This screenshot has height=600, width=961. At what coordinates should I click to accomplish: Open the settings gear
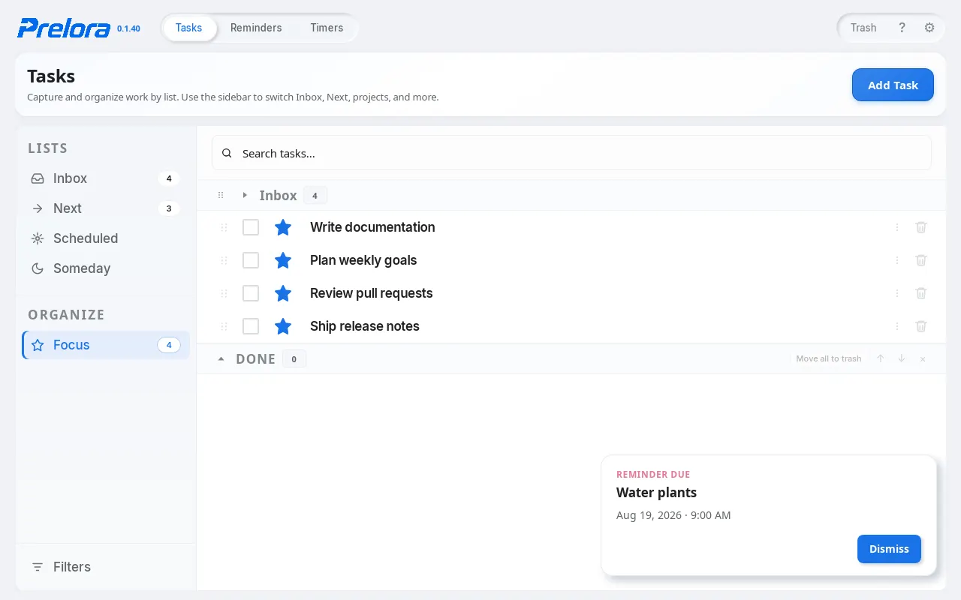929,28
